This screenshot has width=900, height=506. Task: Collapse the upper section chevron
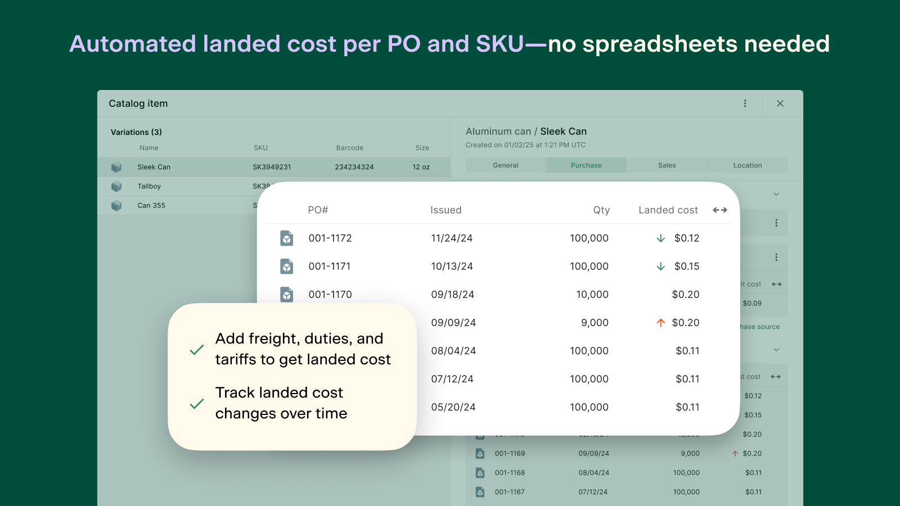click(x=776, y=195)
